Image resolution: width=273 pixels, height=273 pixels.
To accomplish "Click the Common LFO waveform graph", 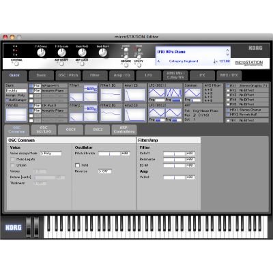I will [192, 93].
